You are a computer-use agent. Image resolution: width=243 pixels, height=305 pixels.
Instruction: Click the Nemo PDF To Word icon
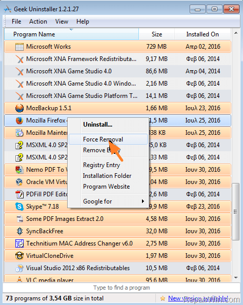pyautogui.click(x=19, y=170)
